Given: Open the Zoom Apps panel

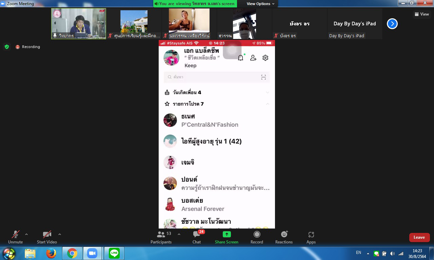Looking at the screenshot, I should 311,234.
